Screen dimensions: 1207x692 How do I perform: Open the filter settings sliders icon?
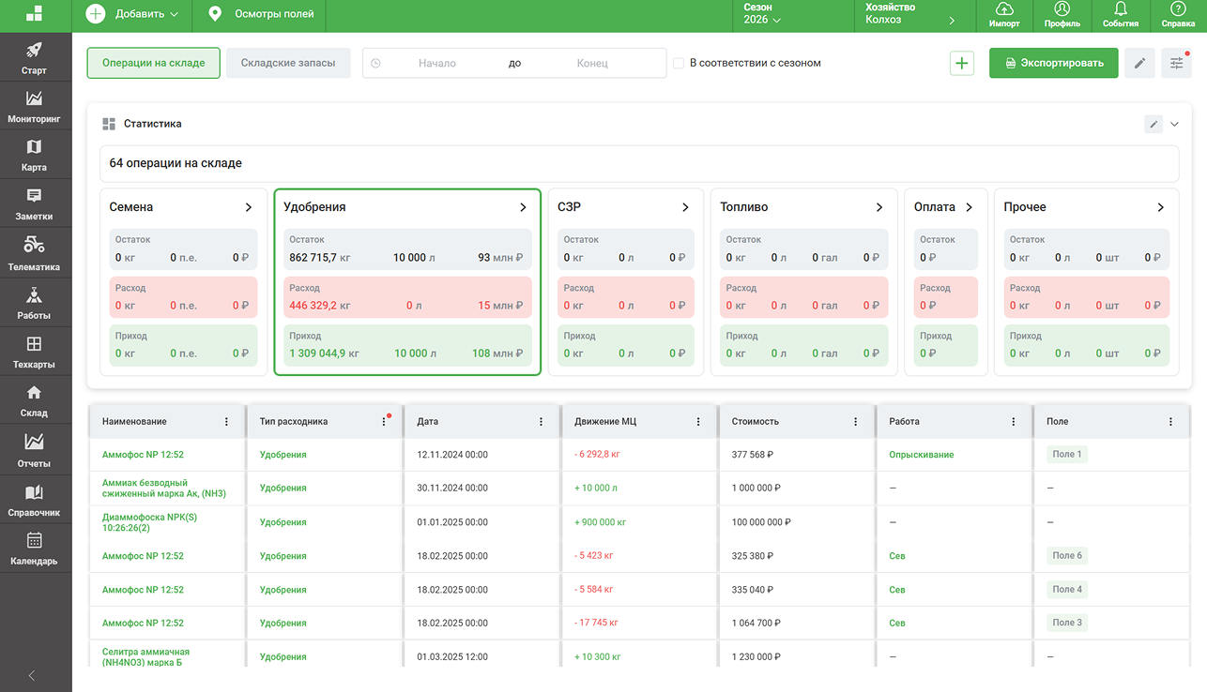click(1176, 63)
